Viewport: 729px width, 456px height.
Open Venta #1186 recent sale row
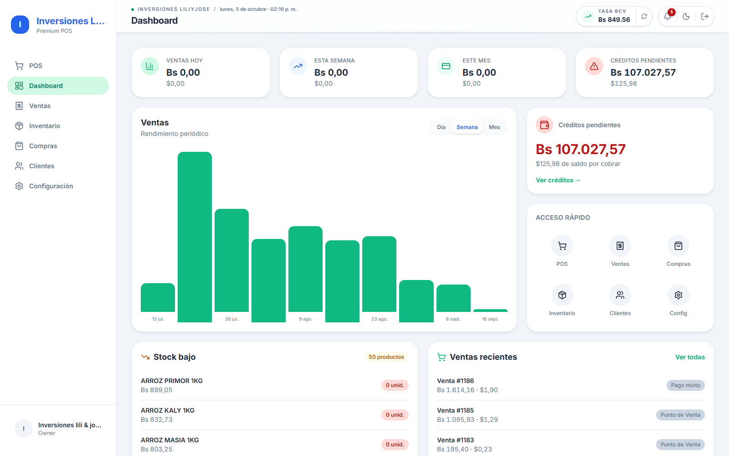click(x=571, y=385)
